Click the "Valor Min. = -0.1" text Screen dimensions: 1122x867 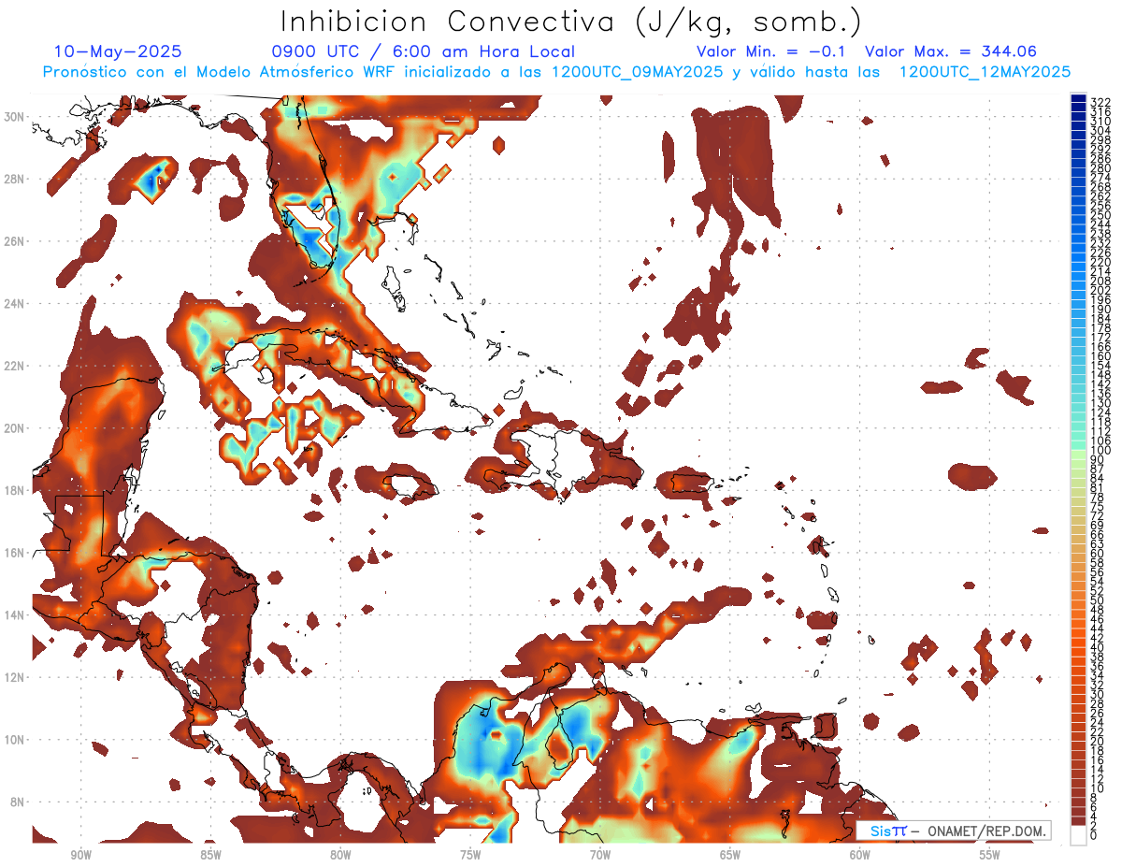pos(773,51)
